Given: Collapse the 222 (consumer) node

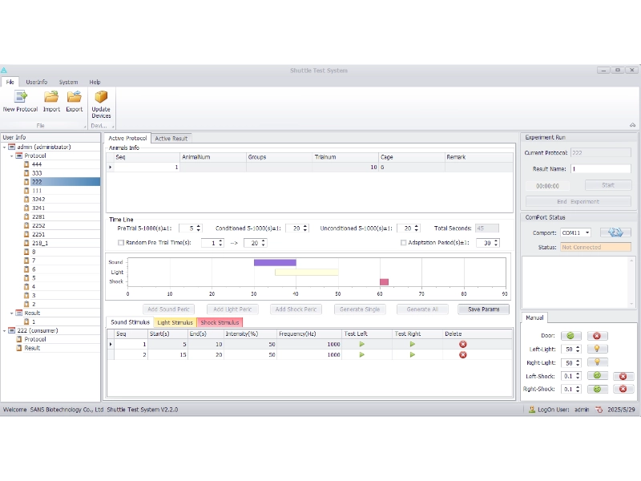Looking at the screenshot, I should coord(5,330).
